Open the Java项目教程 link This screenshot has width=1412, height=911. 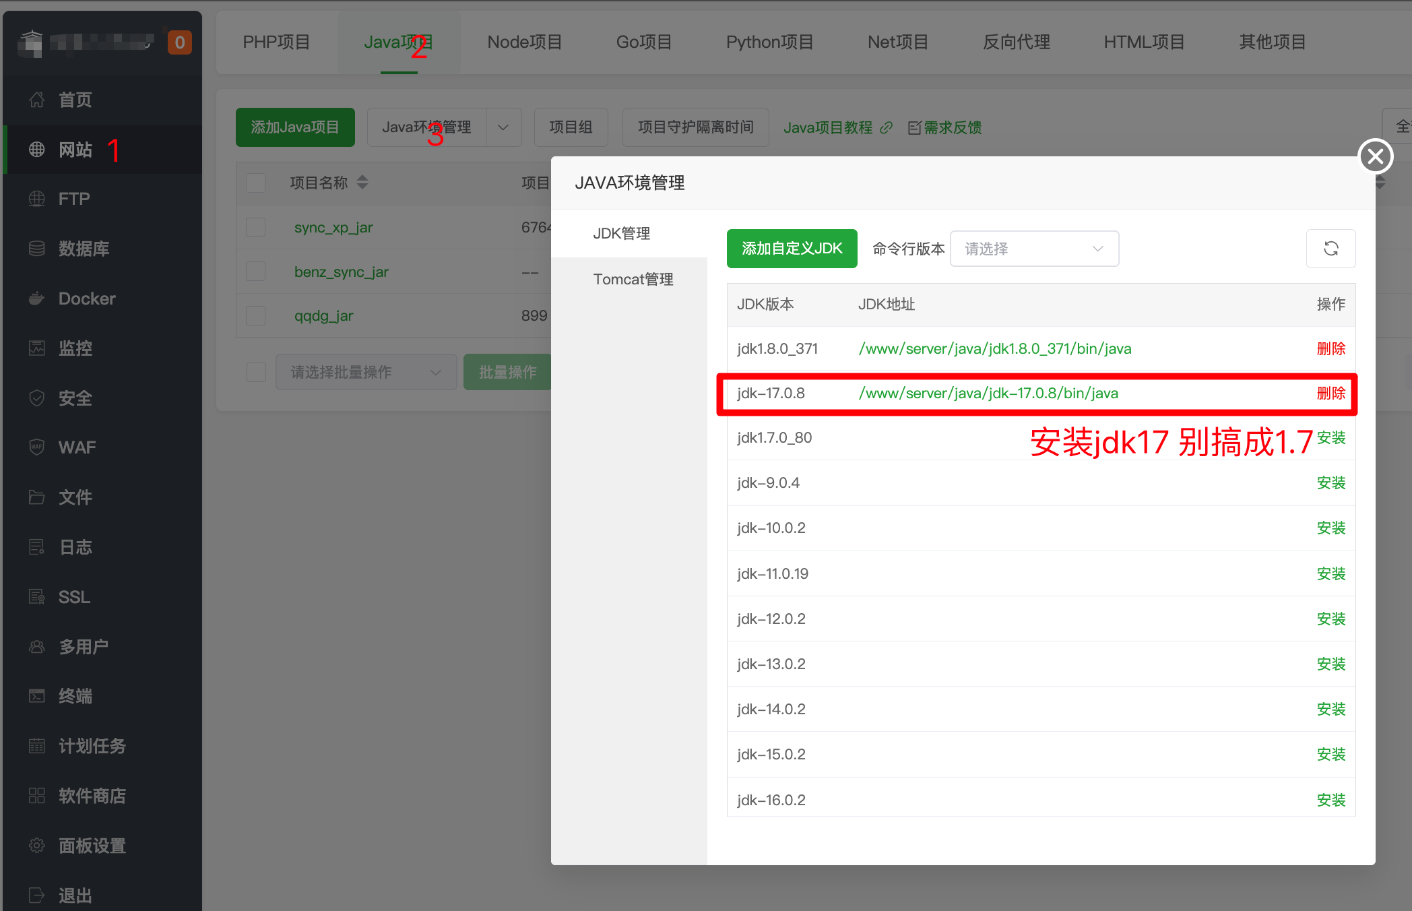click(838, 127)
